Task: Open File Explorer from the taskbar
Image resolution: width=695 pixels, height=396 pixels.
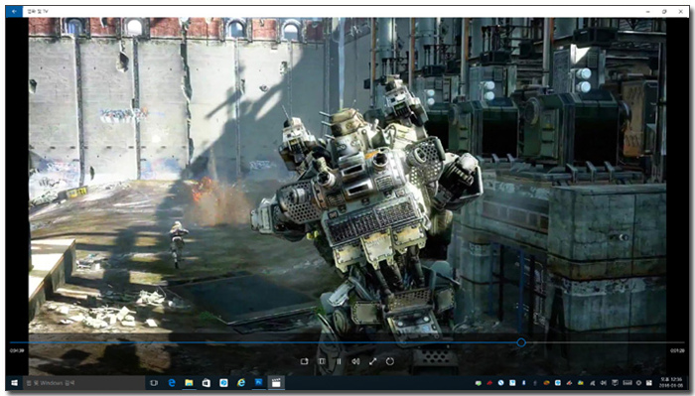Action: 189,383
